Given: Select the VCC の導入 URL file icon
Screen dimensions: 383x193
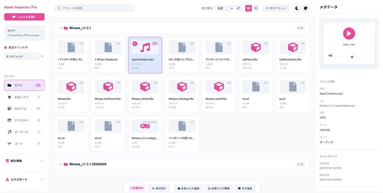Looking at the screenshot, I should [x=182, y=47].
